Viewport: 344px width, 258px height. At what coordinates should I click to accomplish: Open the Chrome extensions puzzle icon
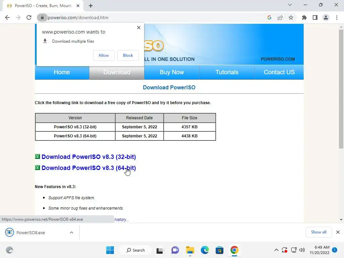(x=304, y=17)
